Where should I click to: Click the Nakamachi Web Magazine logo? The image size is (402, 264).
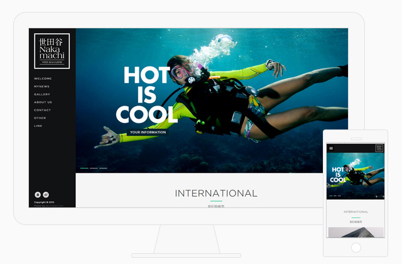(52, 51)
